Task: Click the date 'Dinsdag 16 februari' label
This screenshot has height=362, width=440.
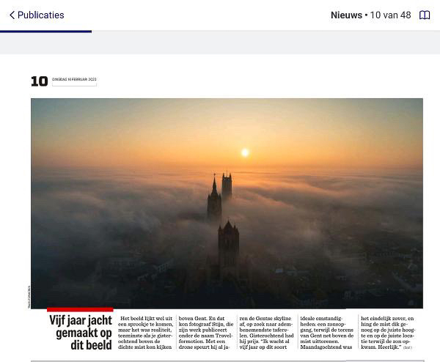Action: click(x=74, y=80)
